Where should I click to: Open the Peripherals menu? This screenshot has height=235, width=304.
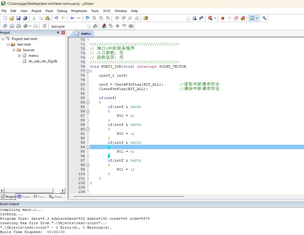coord(79,11)
